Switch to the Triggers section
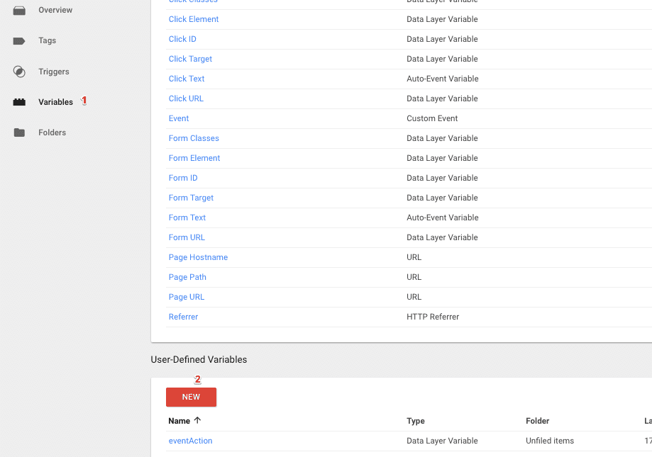This screenshot has width=652, height=457. tap(53, 71)
